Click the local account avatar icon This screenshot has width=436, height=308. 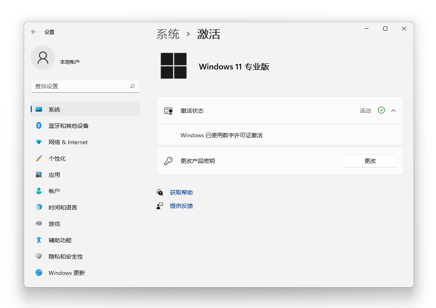pyautogui.click(x=43, y=58)
